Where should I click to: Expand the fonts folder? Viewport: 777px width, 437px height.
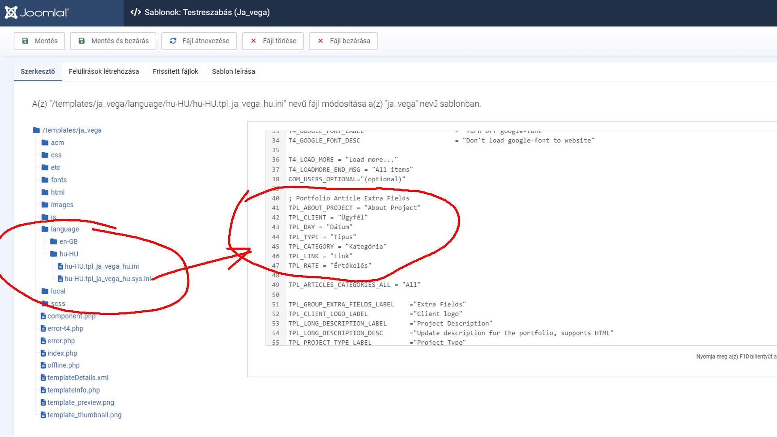point(58,180)
